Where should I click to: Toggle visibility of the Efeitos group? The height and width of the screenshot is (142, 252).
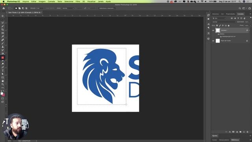click(219, 34)
